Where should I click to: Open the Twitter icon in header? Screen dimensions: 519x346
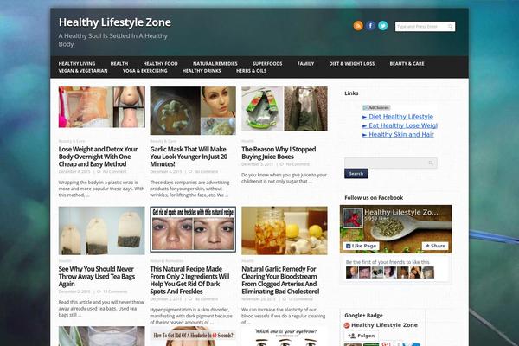click(x=383, y=25)
